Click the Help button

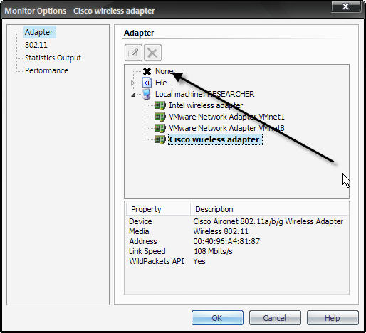[x=333, y=318]
